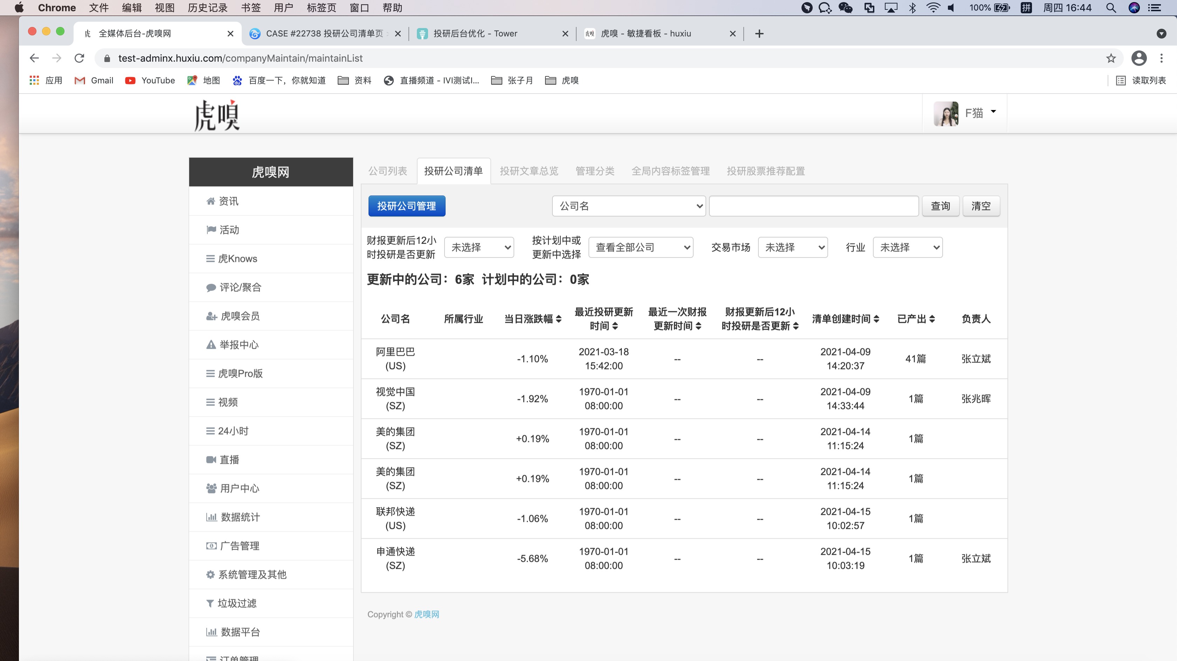1177x661 pixels.
Task: Open a new browser tab with plus button
Action: click(x=759, y=33)
